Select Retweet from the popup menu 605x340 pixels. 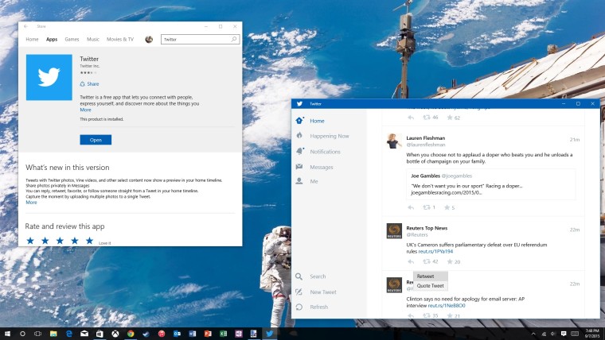tap(430, 276)
